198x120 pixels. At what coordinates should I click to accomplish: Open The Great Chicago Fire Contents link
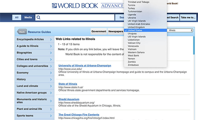click(79, 115)
